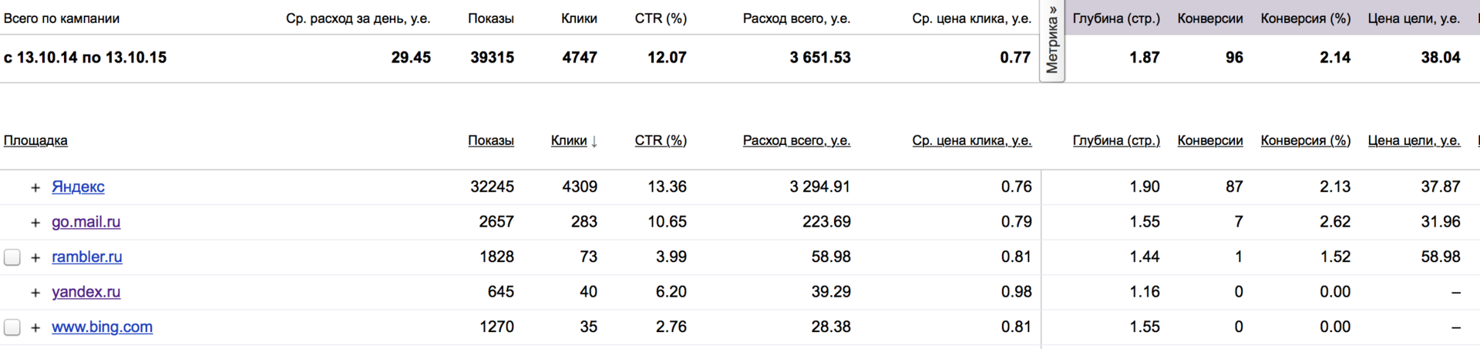
Task: Sort by Цена цели, у.е. header
Action: [1414, 140]
